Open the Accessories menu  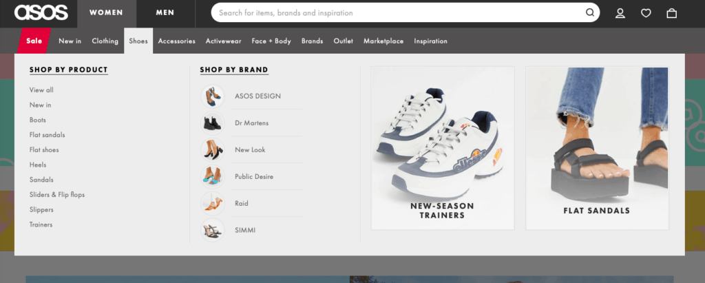point(177,41)
